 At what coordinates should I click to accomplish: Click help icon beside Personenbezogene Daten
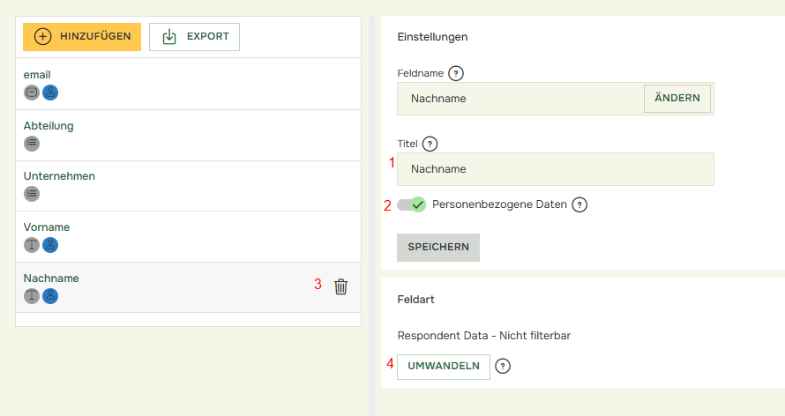[x=579, y=204]
